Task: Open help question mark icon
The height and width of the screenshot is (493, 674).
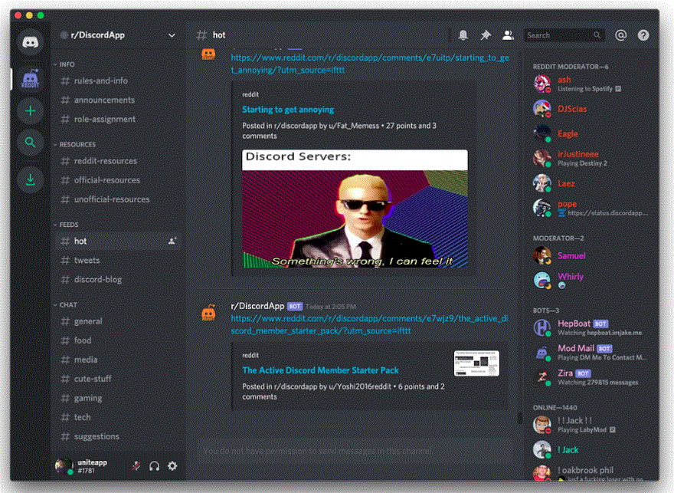Action: pos(643,35)
